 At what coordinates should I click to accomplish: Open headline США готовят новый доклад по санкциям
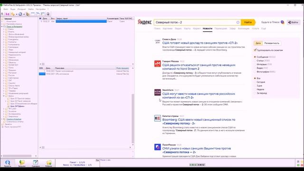coord(199,43)
